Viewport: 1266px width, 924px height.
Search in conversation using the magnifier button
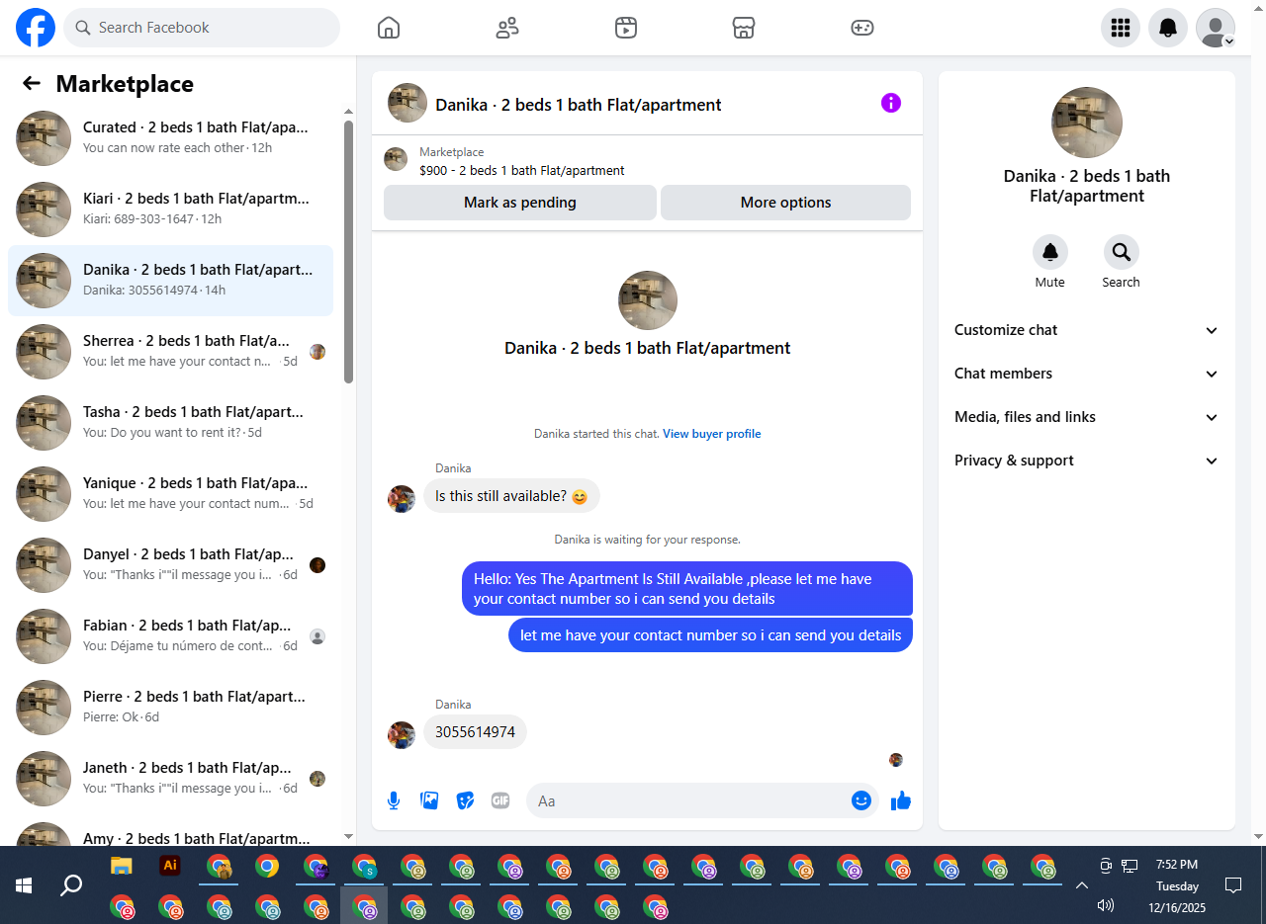(x=1122, y=253)
